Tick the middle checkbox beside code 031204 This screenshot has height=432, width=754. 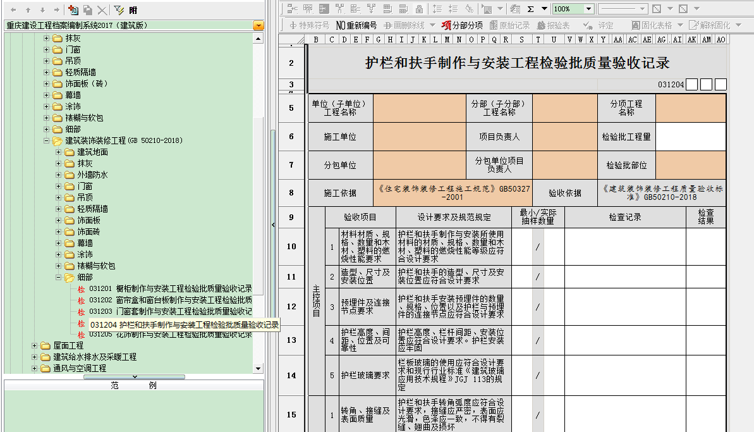[x=706, y=85]
